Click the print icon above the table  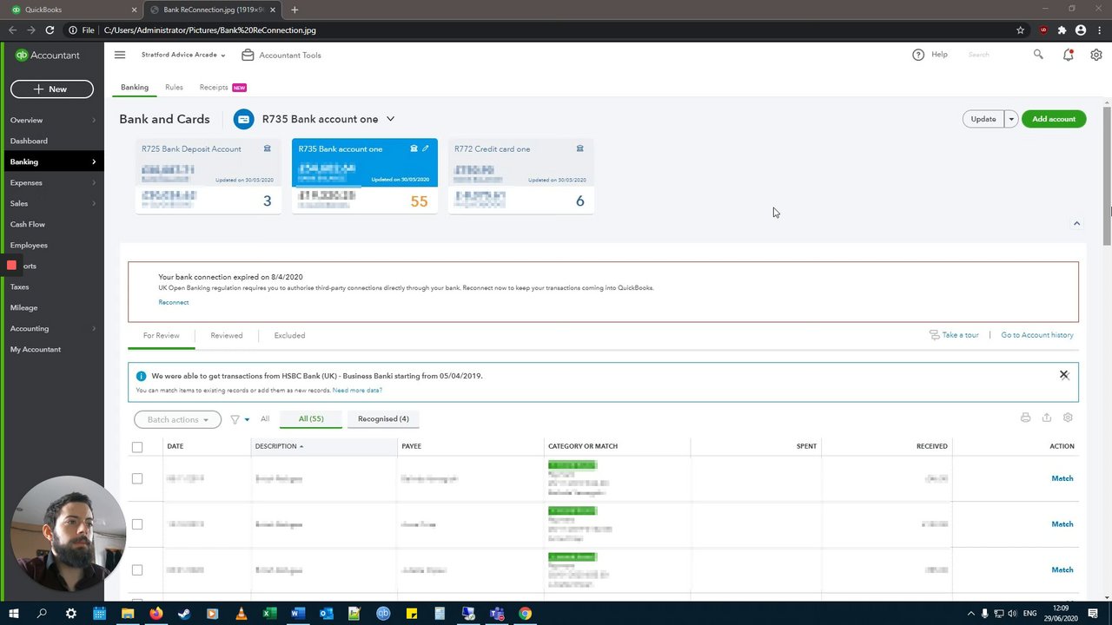click(x=1025, y=418)
